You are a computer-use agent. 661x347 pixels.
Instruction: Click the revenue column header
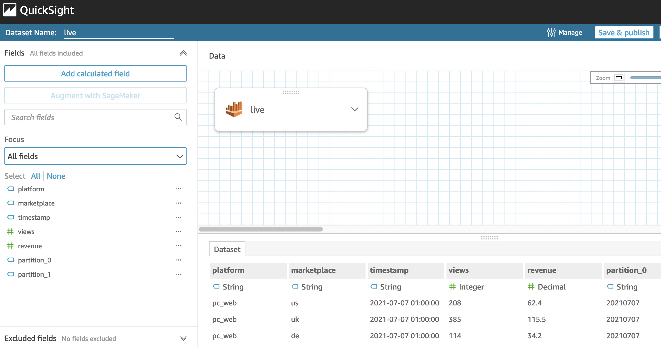click(x=564, y=270)
